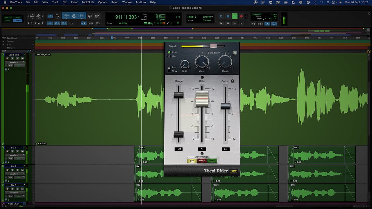Set Vocal Rider automation to READ

(x=212, y=161)
